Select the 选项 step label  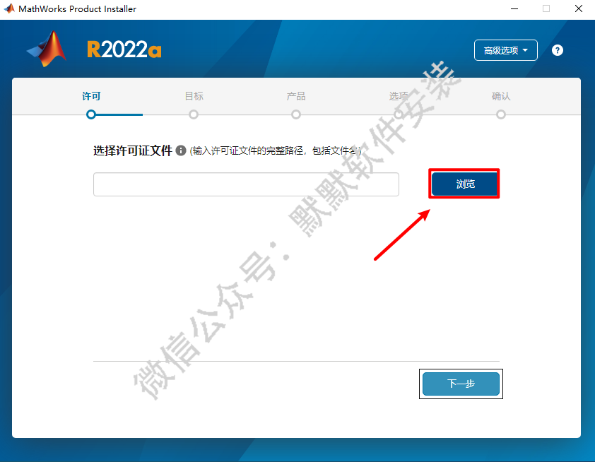399,96
